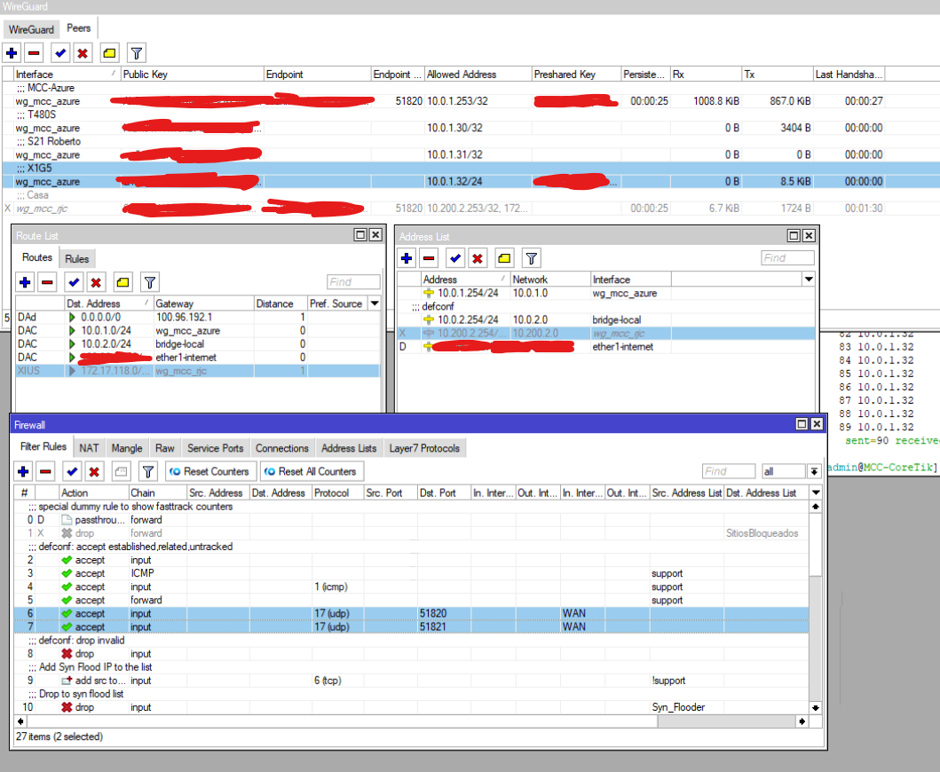Remove the route with Route List minus icon
Screen dimensions: 940x772
47,281
